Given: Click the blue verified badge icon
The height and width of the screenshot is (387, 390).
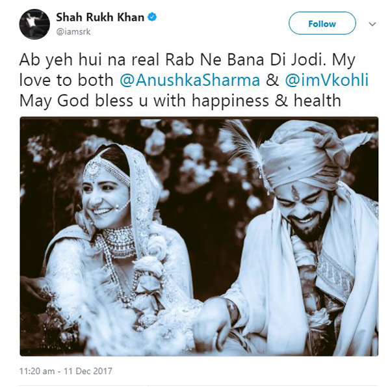Looking at the screenshot, I should [x=152, y=17].
